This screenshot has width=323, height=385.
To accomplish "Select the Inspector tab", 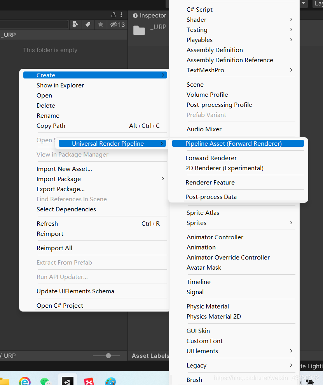I will tap(149, 16).
